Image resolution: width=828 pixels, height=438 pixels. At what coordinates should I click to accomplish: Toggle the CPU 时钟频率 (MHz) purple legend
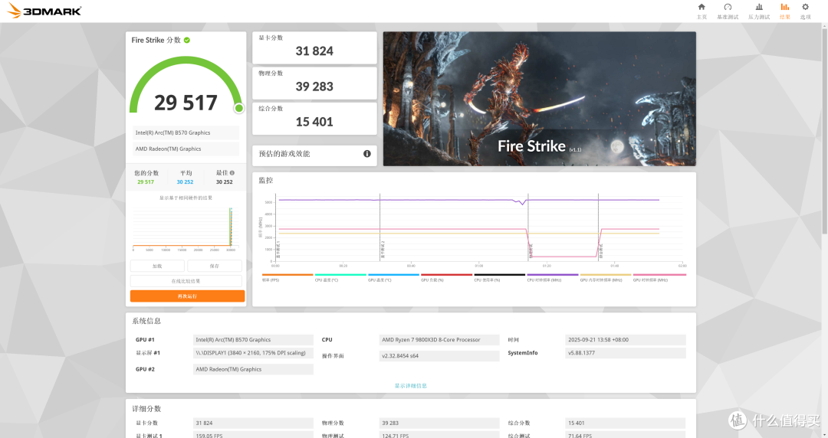coord(553,277)
